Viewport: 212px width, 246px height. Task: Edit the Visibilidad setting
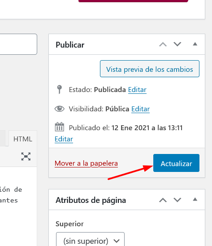[x=141, y=109]
